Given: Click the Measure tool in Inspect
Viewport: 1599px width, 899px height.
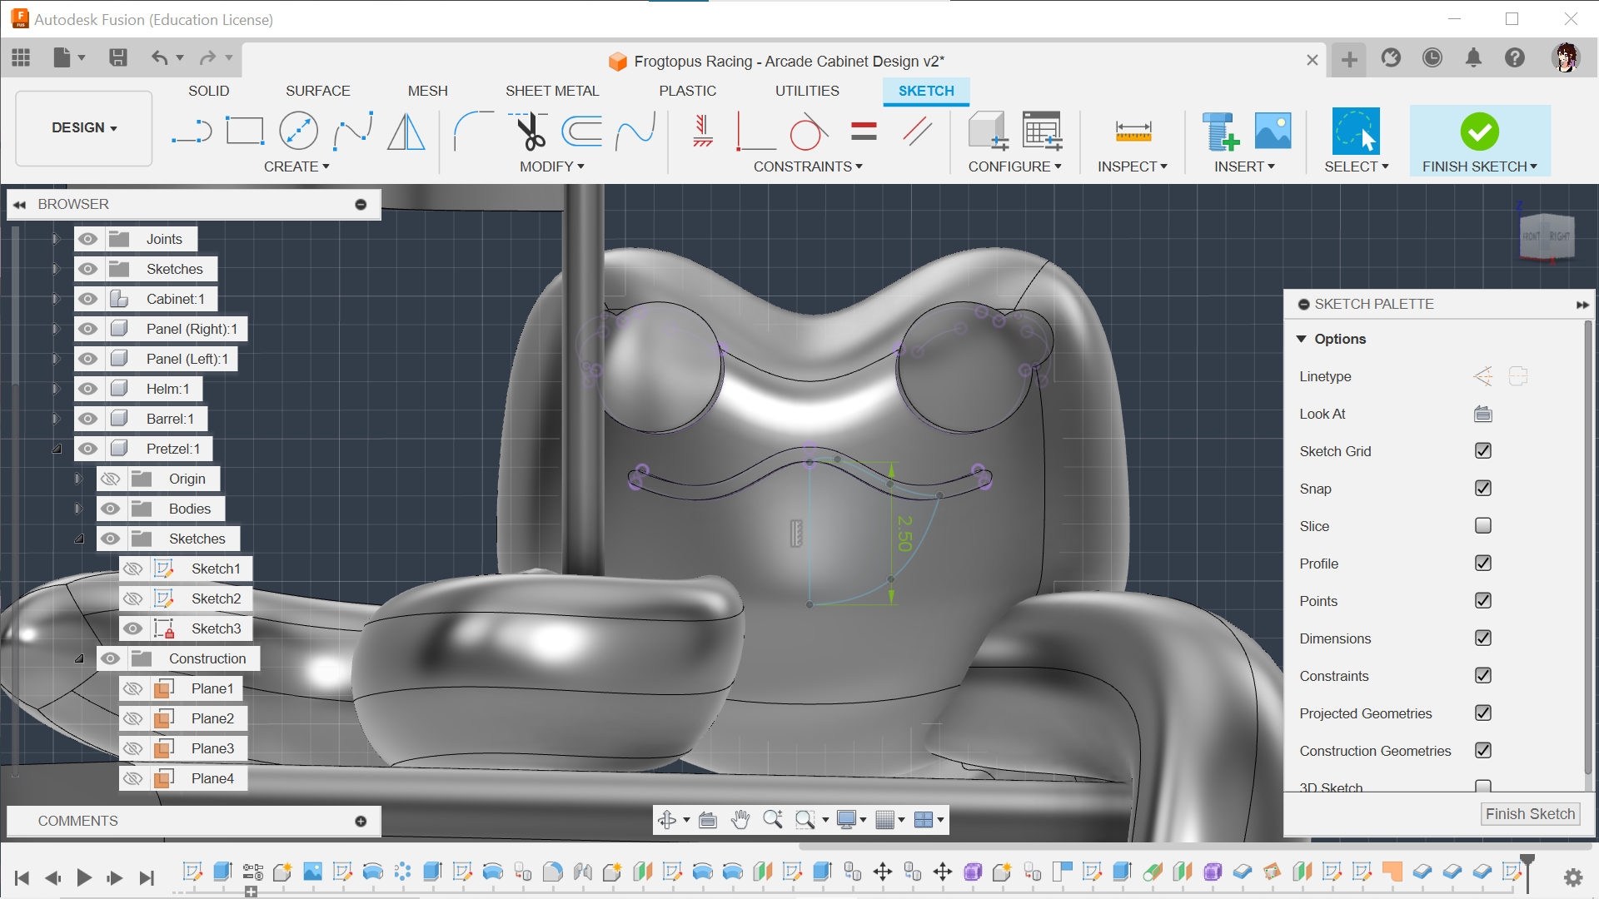Looking at the screenshot, I should click(x=1131, y=131).
